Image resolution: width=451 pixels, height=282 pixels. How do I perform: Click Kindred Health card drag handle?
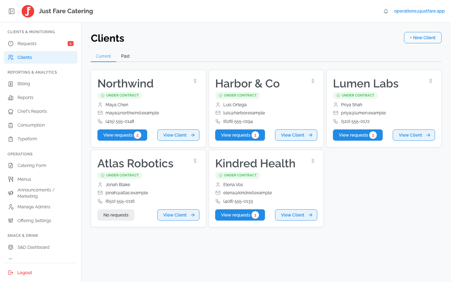coord(313,161)
